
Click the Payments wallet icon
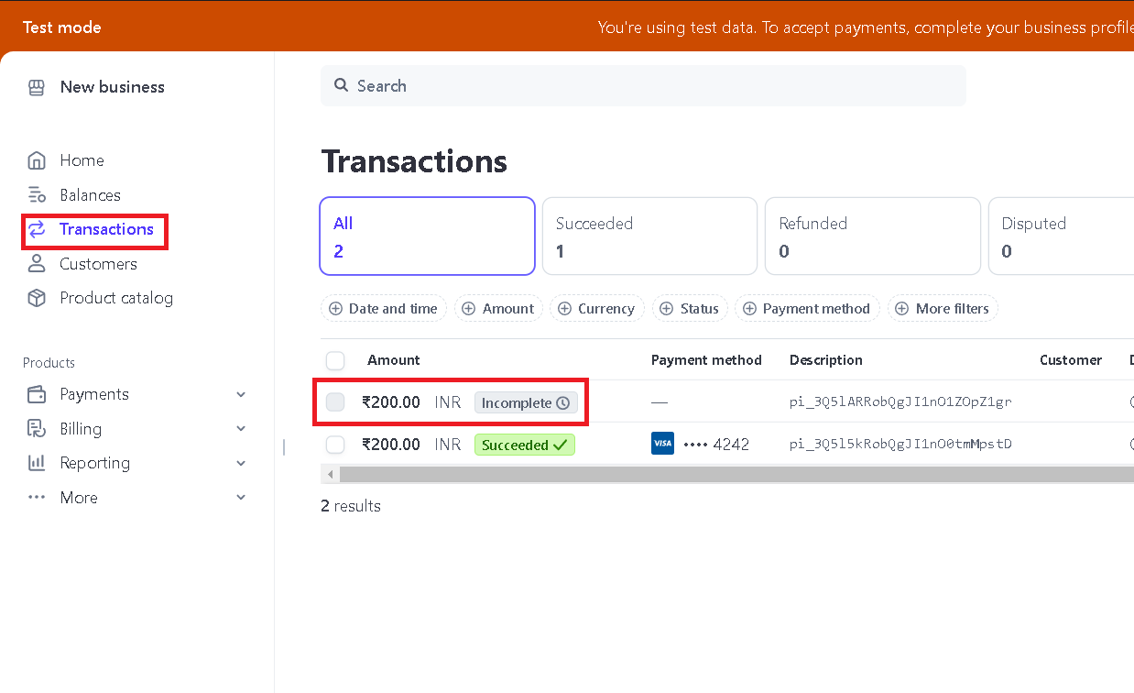[x=37, y=394]
